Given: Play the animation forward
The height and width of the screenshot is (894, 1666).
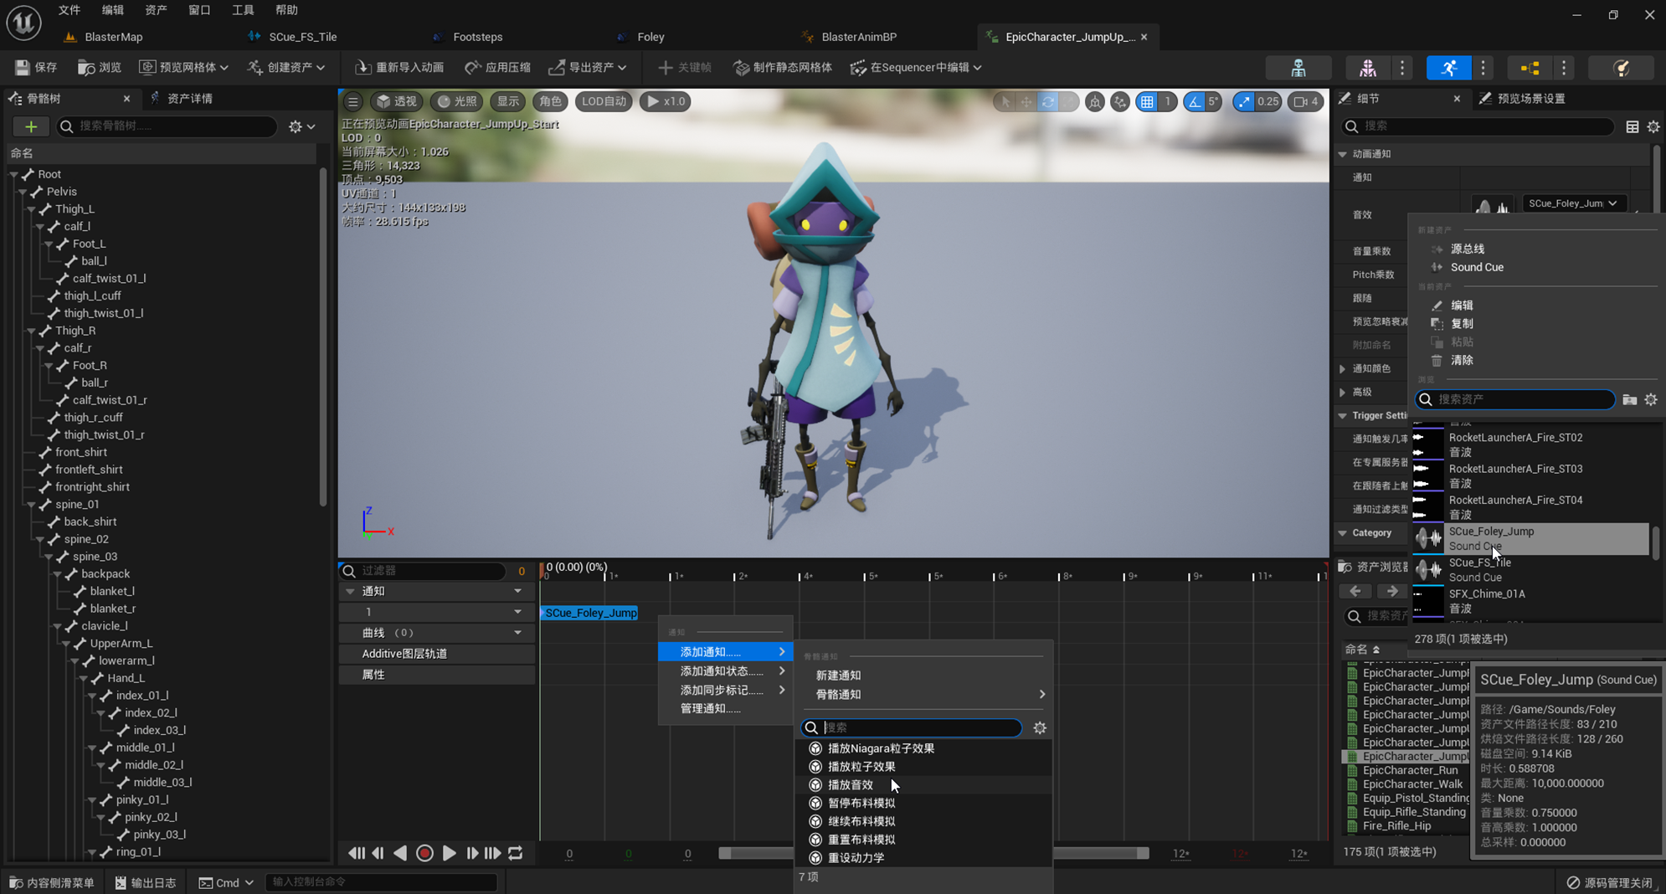Looking at the screenshot, I should pyautogui.click(x=449, y=853).
